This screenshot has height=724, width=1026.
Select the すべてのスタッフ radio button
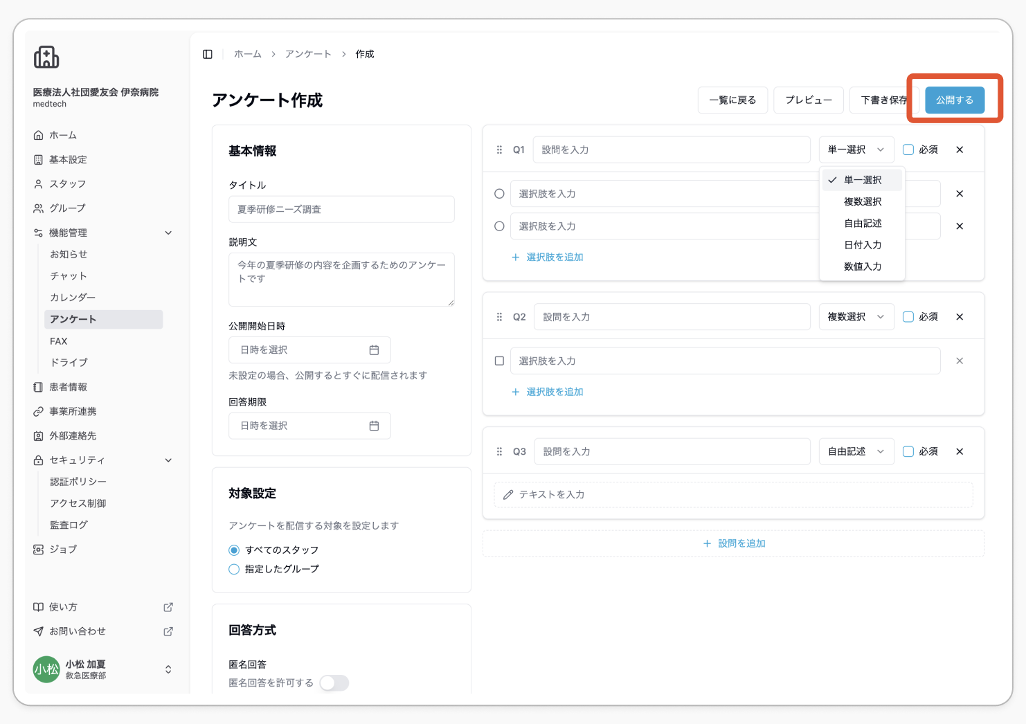234,550
